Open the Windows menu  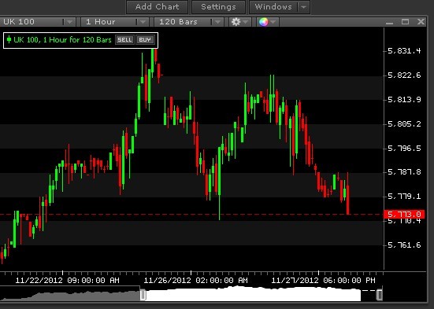(x=273, y=7)
